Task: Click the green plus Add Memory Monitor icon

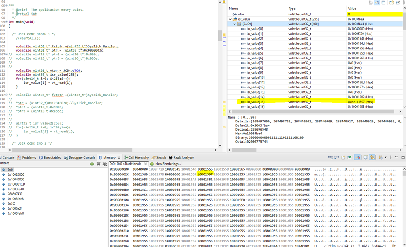Action: coord(92,164)
